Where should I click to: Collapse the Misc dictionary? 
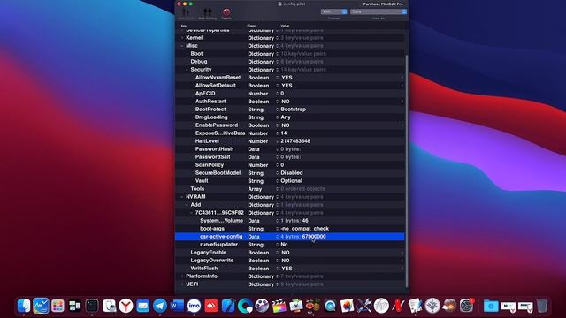pyautogui.click(x=182, y=46)
